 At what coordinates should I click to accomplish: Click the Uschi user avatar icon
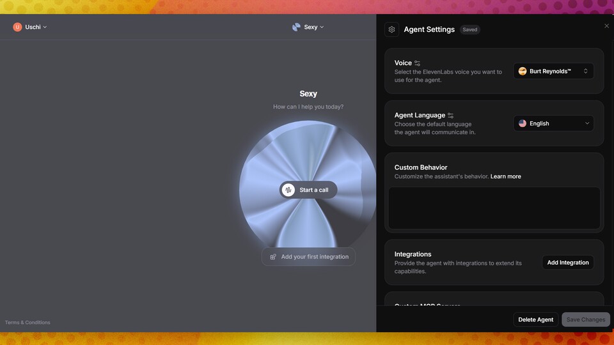pos(17,27)
